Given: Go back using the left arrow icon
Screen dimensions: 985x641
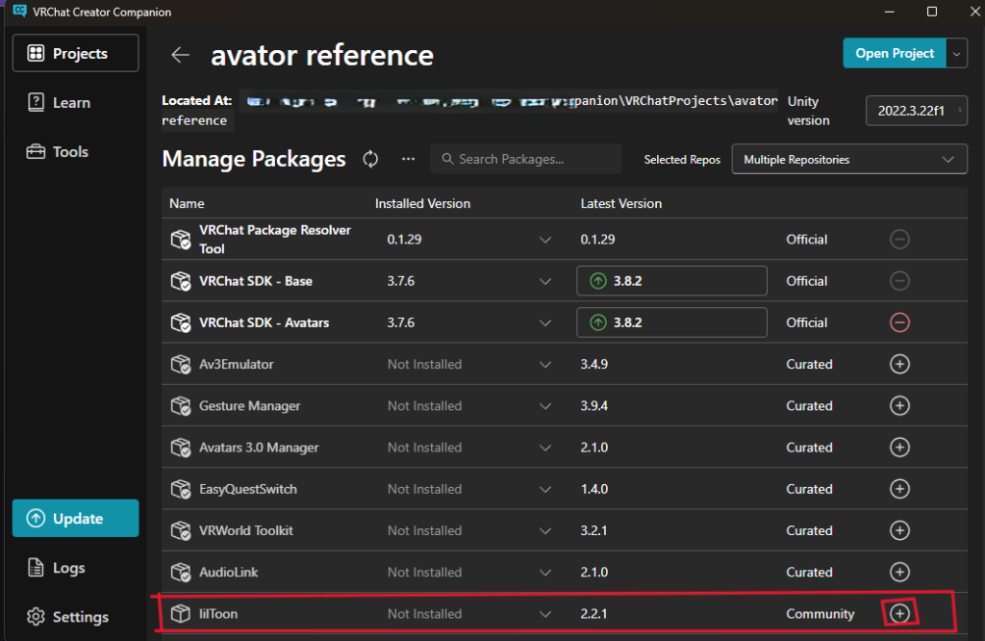Looking at the screenshot, I should pyautogui.click(x=180, y=55).
